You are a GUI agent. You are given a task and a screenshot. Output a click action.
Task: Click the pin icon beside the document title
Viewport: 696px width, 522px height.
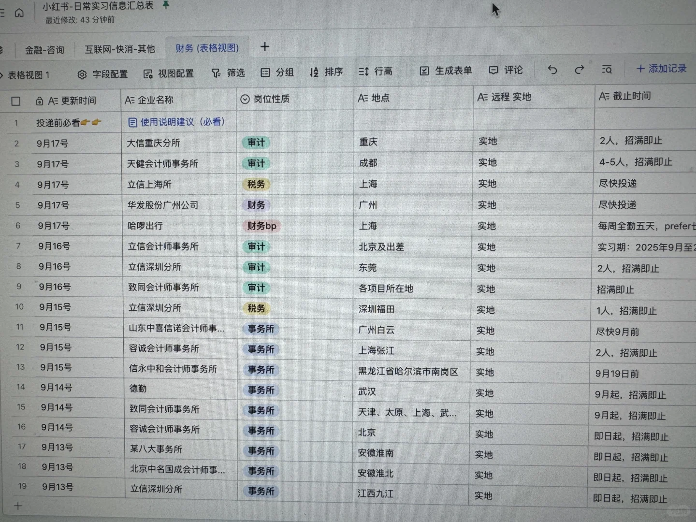pos(166,5)
